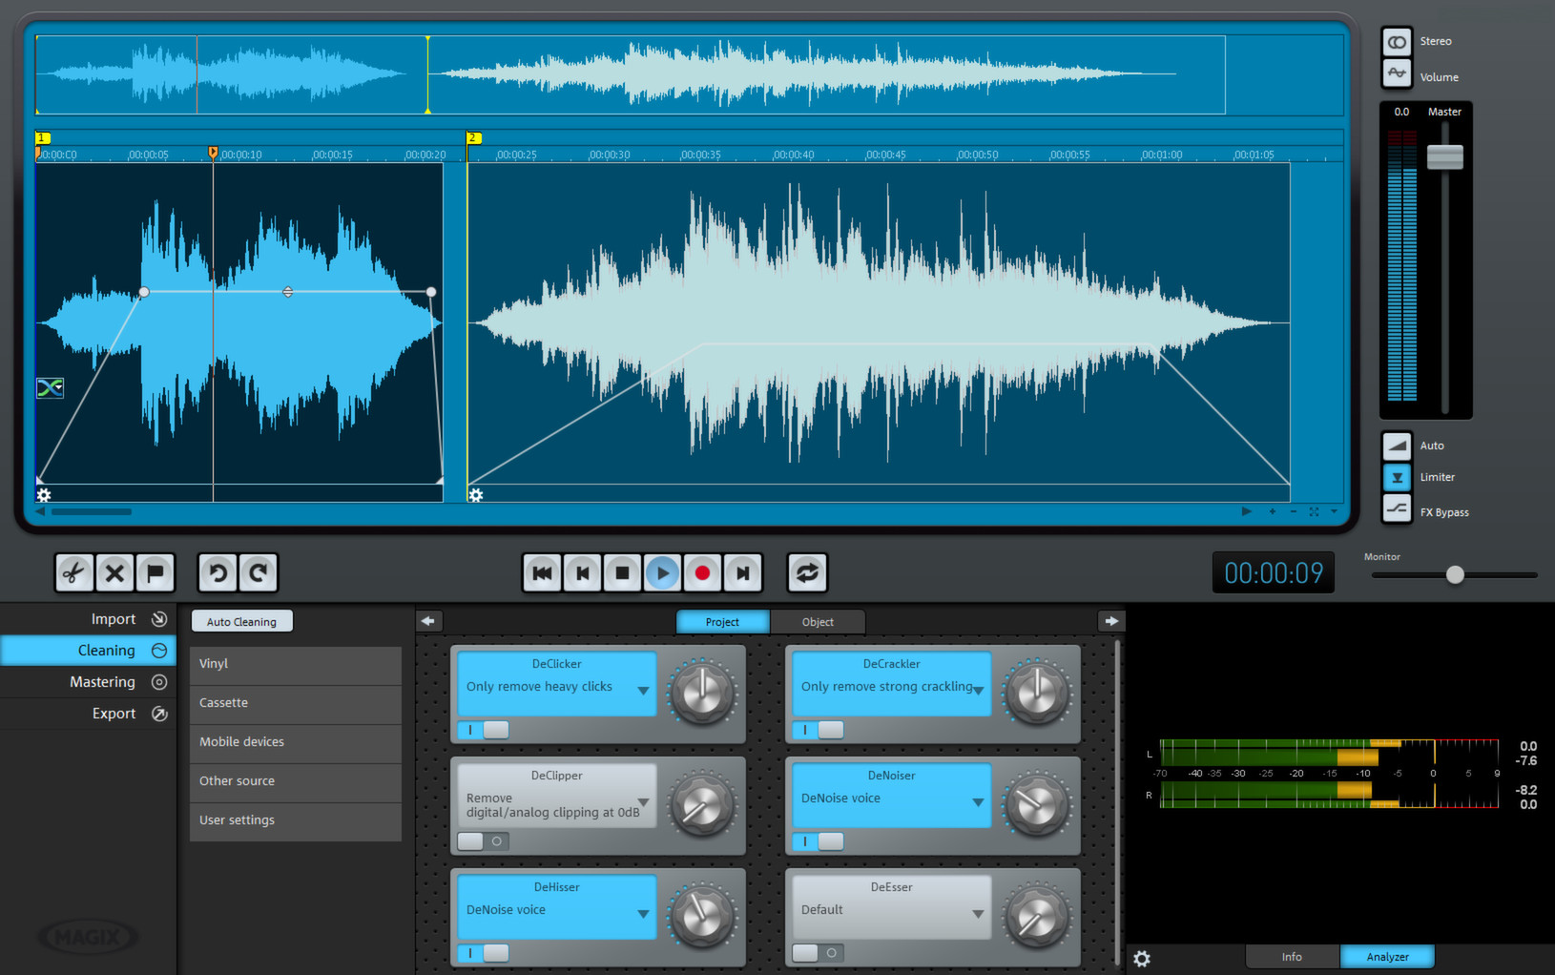The width and height of the screenshot is (1555, 975).
Task: Click the loop playback icon
Action: (807, 572)
